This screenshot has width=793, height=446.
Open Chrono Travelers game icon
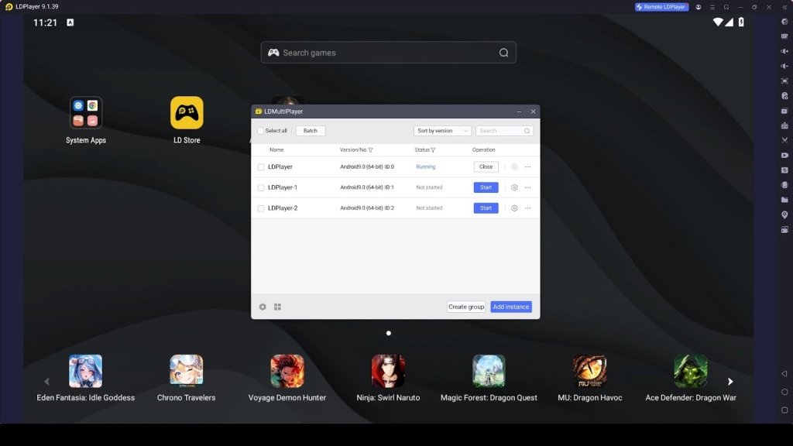pyautogui.click(x=186, y=371)
